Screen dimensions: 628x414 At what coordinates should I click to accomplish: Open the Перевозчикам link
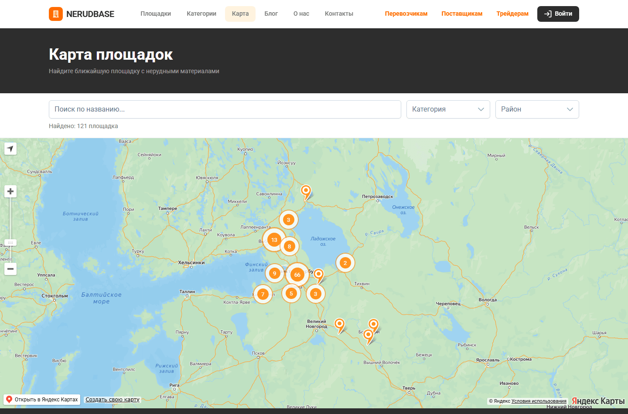click(x=406, y=14)
